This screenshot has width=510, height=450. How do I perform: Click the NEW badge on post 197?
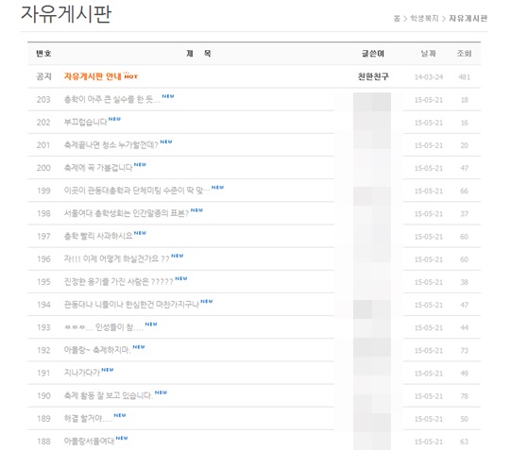pyautogui.click(x=140, y=233)
